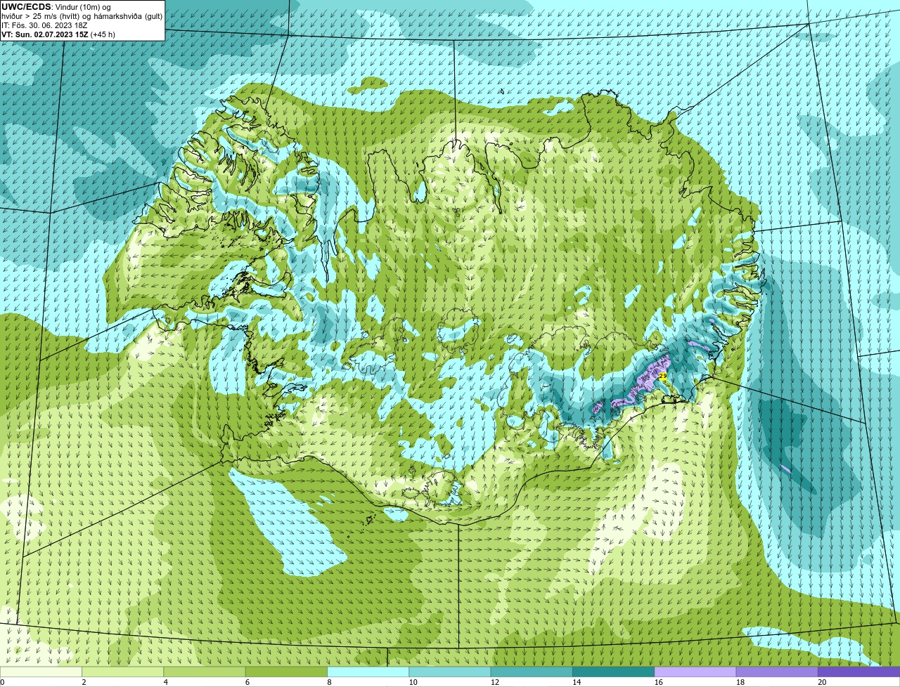Click the legend scale label "20"
This screenshot has height=687, width=900.
tap(822, 682)
